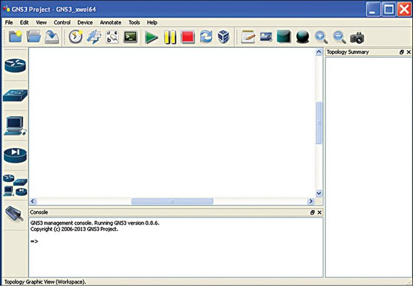Undock the Console panel with float button
413x286 pixels.
(x=313, y=212)
